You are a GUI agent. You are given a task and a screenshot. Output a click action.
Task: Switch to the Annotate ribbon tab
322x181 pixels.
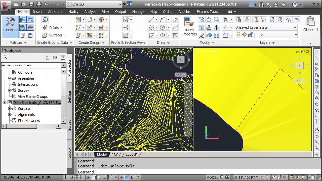tap(55, 12)
